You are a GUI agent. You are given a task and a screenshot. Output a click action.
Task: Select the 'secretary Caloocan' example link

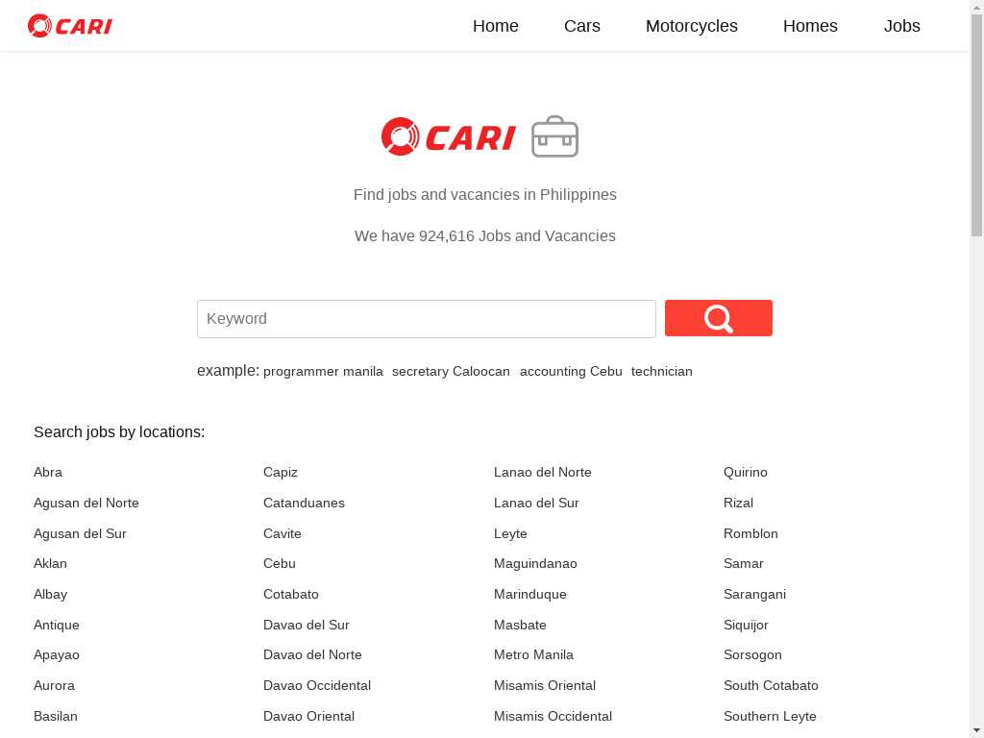(x=451, y=372)
